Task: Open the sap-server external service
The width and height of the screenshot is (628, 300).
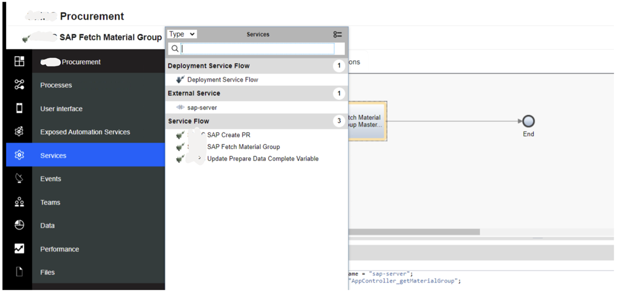Action: click(x=202, y=107)
